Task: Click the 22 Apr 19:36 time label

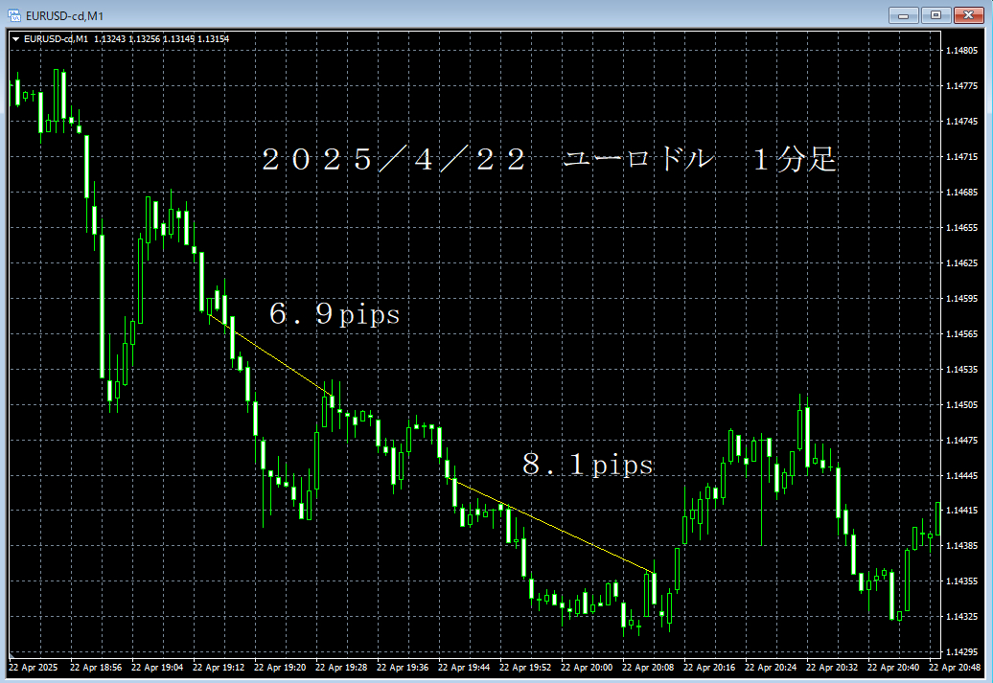Action: pos(403,668)
